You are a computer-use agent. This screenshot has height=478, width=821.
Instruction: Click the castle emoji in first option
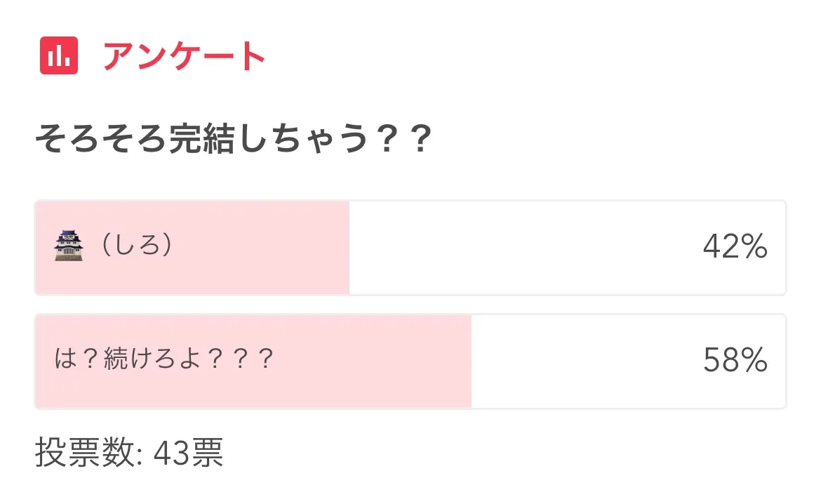(x=69, y=246)
